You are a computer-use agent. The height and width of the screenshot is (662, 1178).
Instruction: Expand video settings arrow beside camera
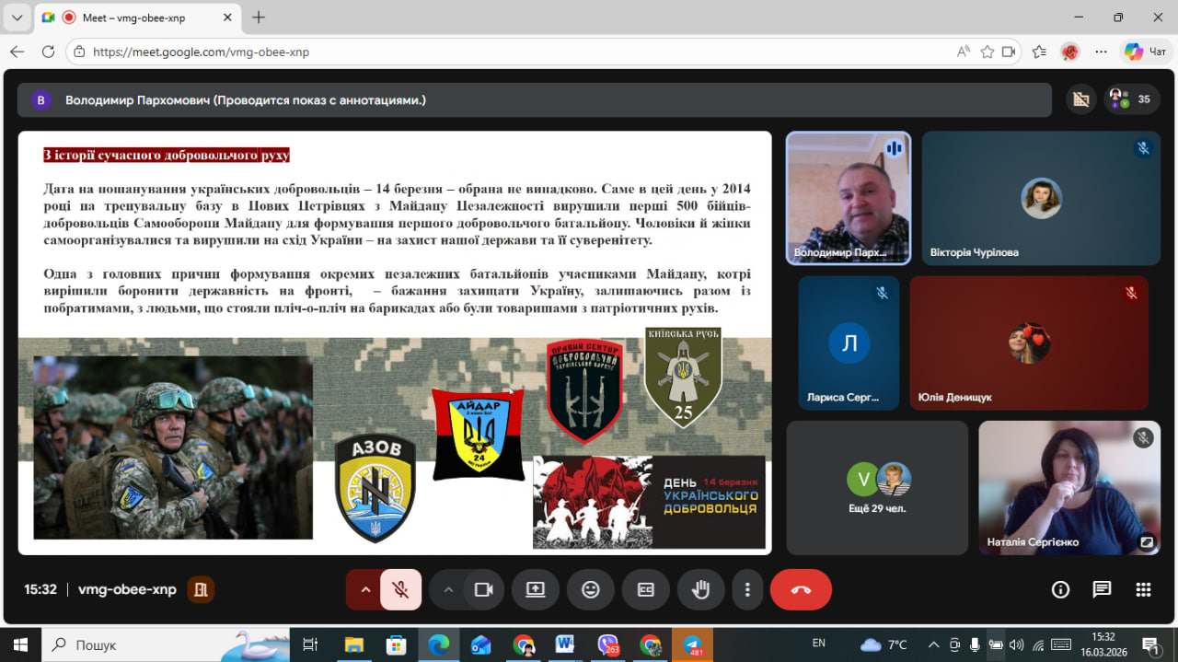pos(448,590)
